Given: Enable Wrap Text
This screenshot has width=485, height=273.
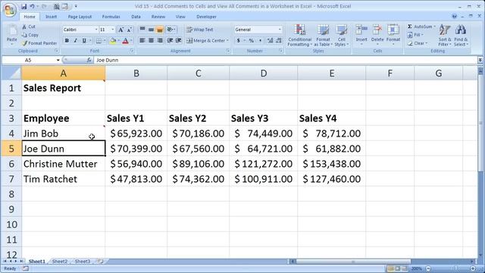Looking at the screenshot, I should [x=200, y=30].
